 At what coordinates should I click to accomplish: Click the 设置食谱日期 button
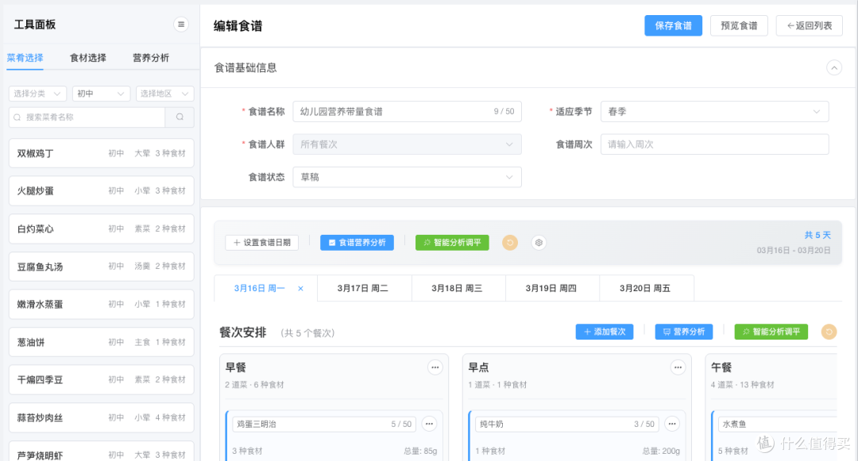point(261,243)
